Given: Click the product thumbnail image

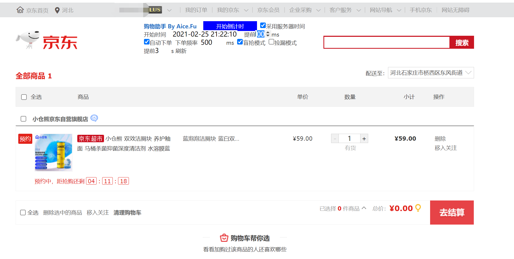Looking at the screenshot, I should pyautogui.click(x=53, y=152).
